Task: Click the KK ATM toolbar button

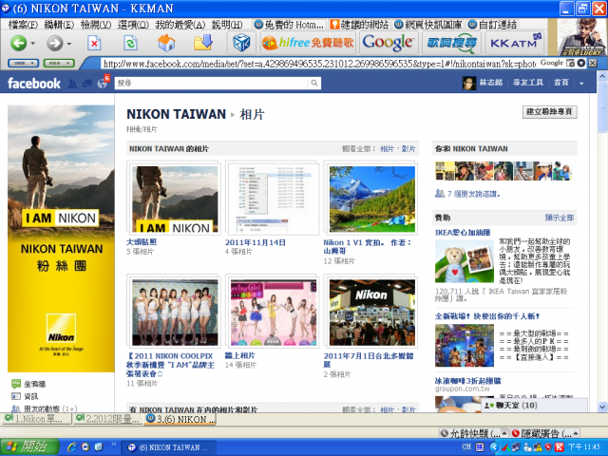Action: click(x=515, y=43)
